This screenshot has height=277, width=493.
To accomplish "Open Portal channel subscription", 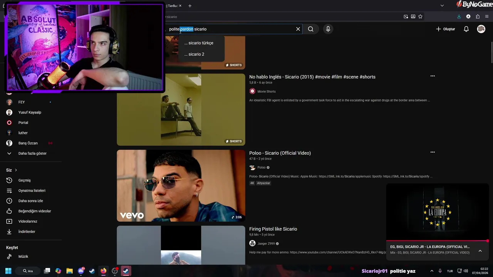I will tap(31, 122).
